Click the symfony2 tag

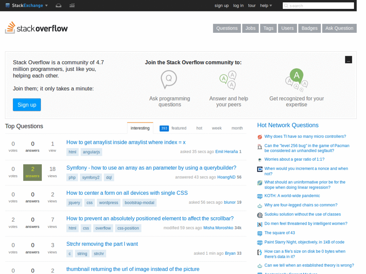pos(91,177)
